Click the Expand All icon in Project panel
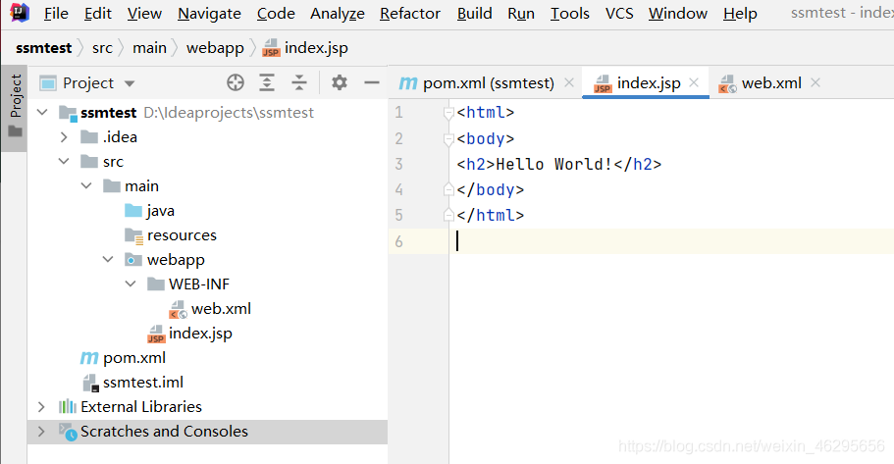Image resolution: width=894 pixels, height=464 pixels. pyautogui.click(x=267, y=83)
